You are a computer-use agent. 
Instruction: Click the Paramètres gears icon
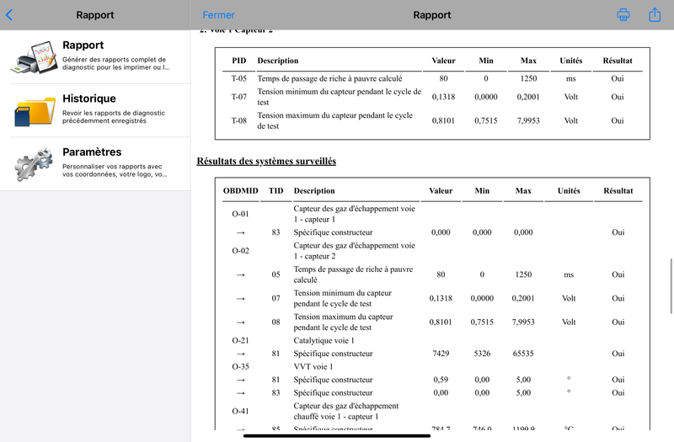click(34, 164)
